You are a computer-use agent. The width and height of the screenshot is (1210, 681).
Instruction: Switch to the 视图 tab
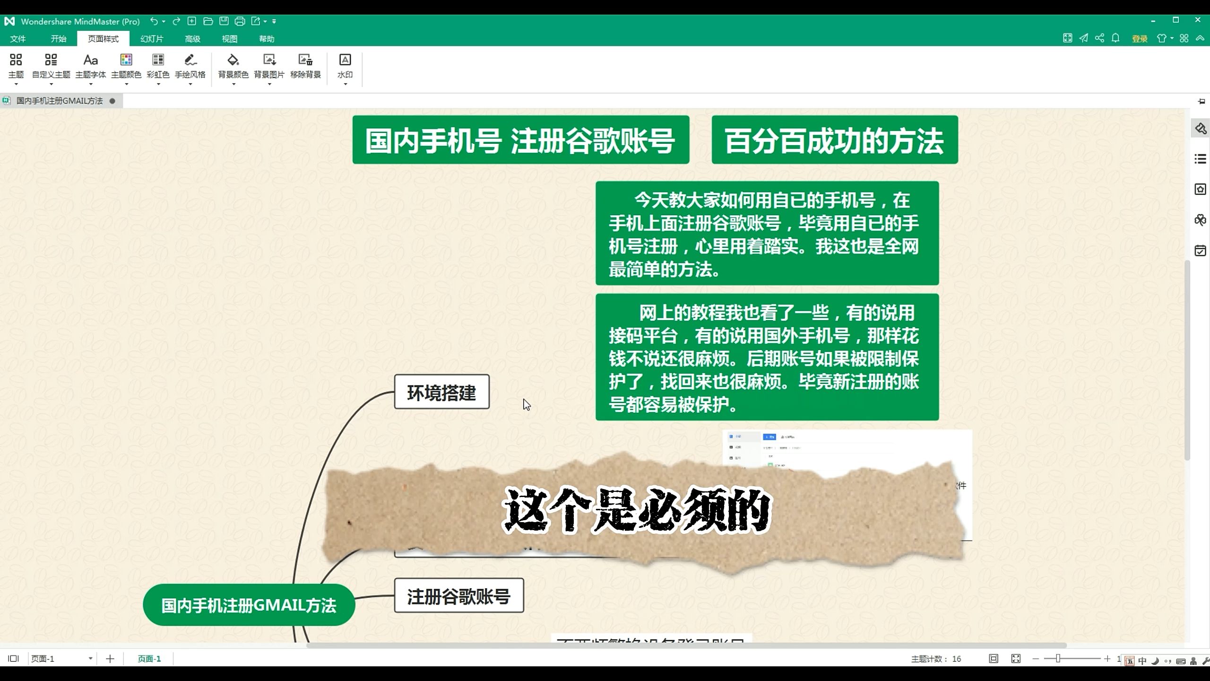(230, 39)
